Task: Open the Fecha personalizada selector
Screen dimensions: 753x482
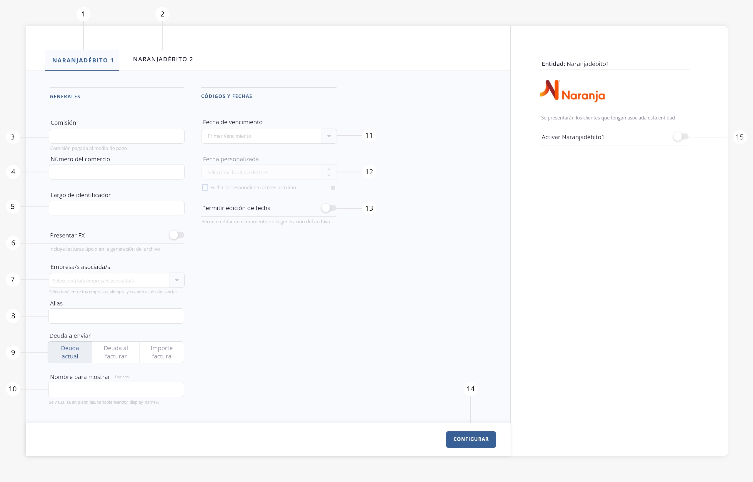Action: (269, 172)
